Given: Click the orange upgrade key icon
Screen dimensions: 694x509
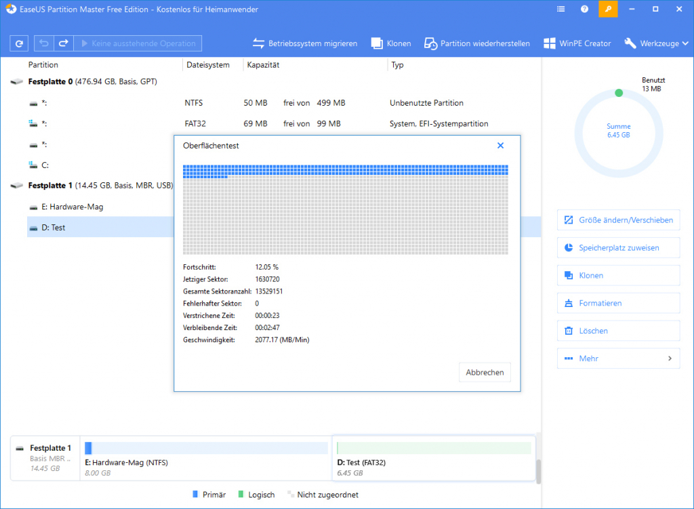Looking at the screenshot, I should pos(607,9).
